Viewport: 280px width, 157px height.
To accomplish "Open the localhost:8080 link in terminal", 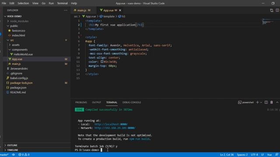I will click(111, 124).
